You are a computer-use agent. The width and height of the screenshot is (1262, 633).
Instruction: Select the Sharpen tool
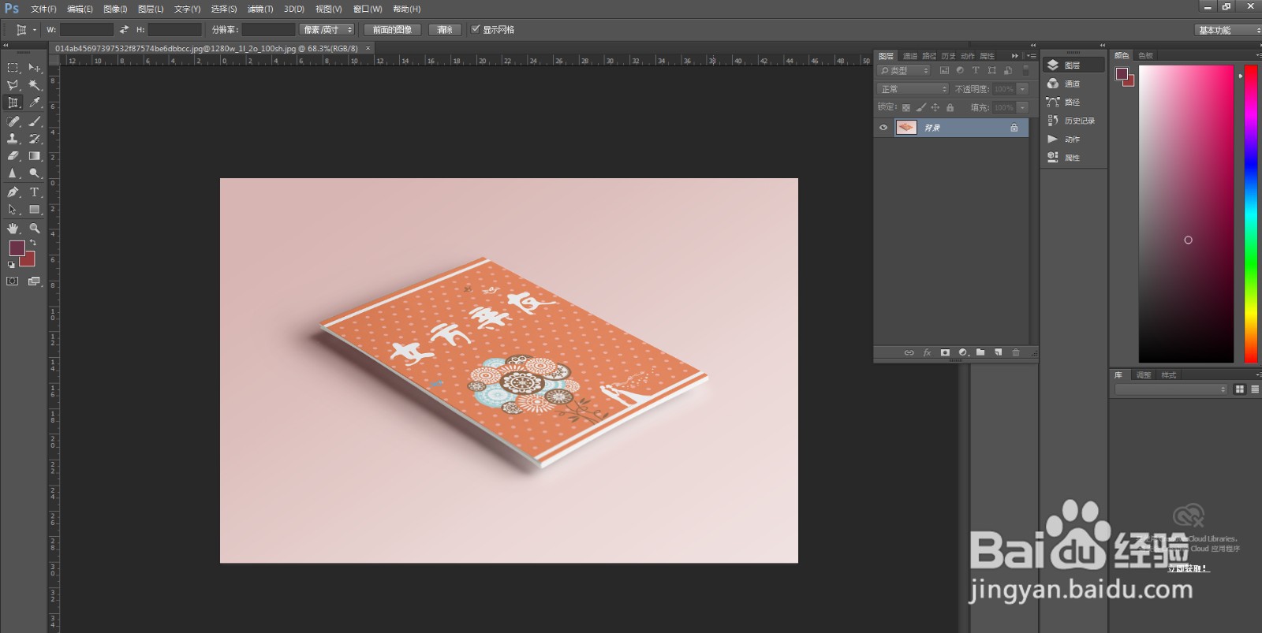pos(13,173)
